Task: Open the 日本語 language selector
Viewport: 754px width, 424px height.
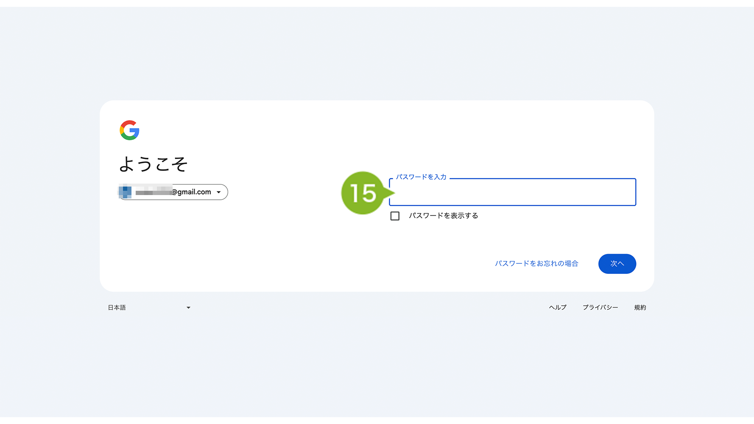Action: coord(149,307)
